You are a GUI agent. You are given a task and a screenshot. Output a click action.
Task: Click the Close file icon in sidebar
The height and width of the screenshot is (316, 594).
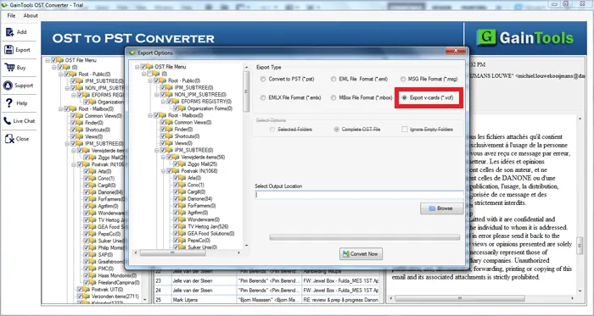coord(9,139)
